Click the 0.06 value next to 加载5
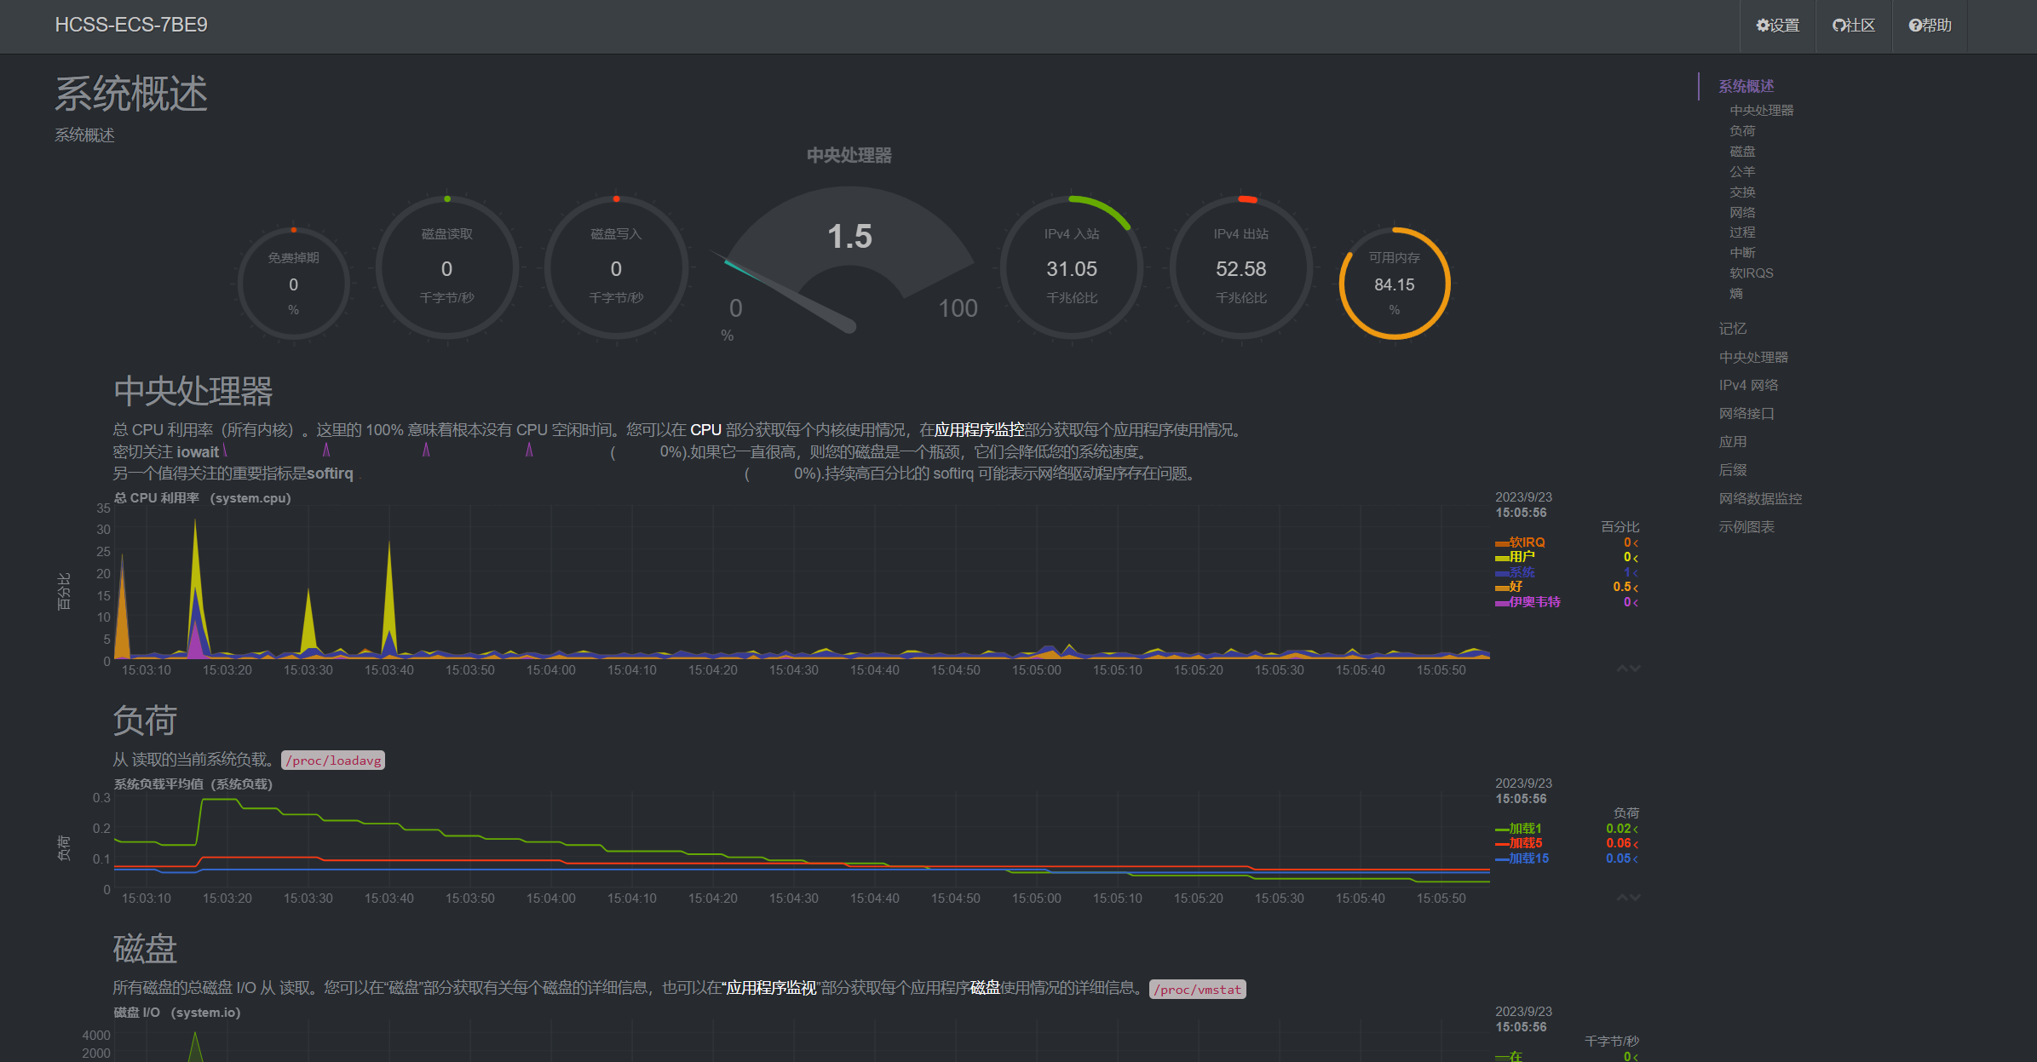The width and height of the screenshot is (2037, 1062). 1618,843
